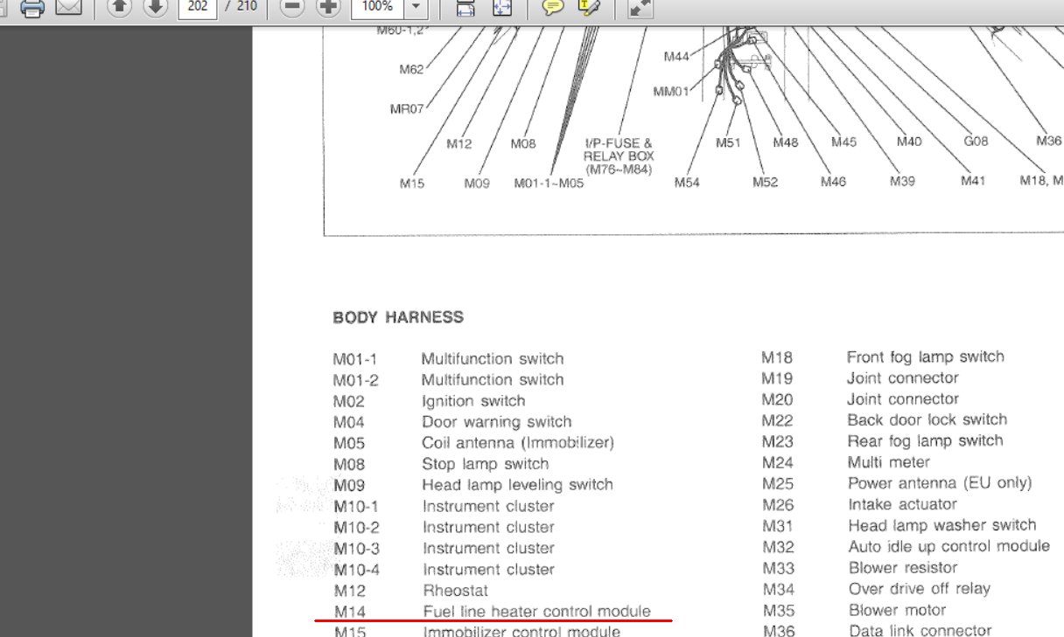Click the G08 label in the diagram
The image size is (1064, 637).
coord(976,141)
